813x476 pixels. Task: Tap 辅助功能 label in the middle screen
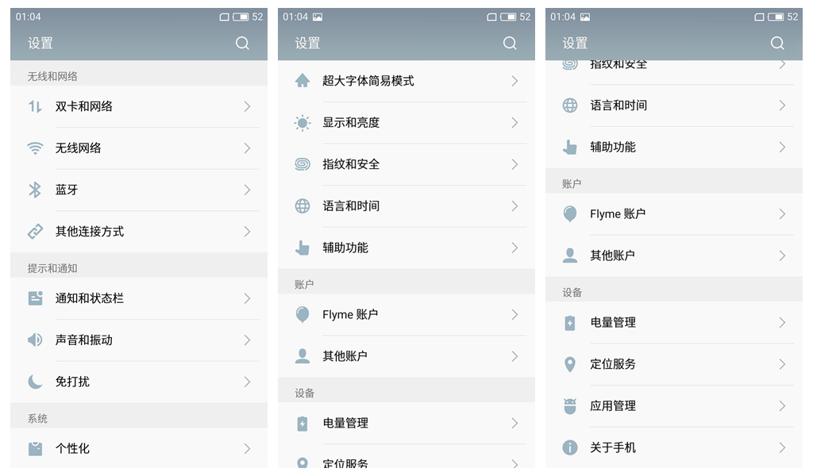click(345, 248)
